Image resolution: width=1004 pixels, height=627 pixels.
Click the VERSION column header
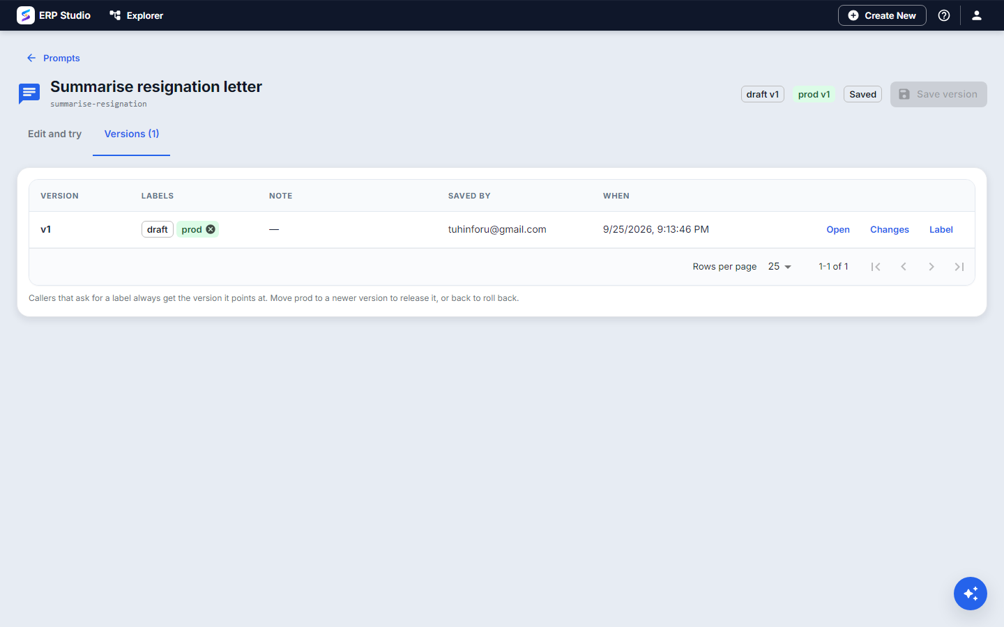59,196
